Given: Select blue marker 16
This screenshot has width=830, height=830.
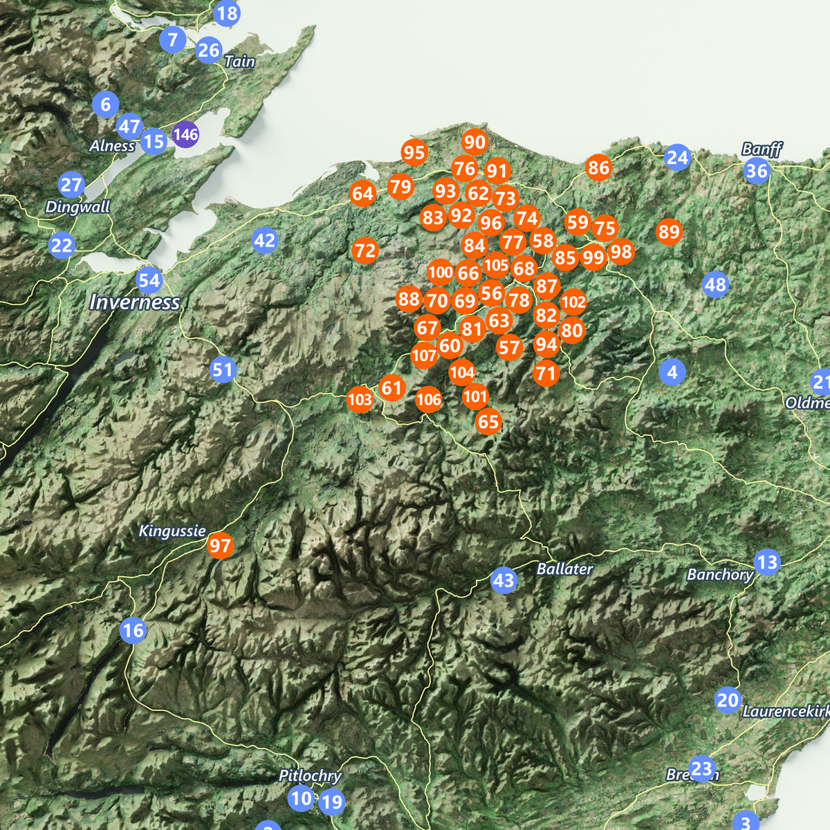Looking at the screenshot, I should coord(133,630).
